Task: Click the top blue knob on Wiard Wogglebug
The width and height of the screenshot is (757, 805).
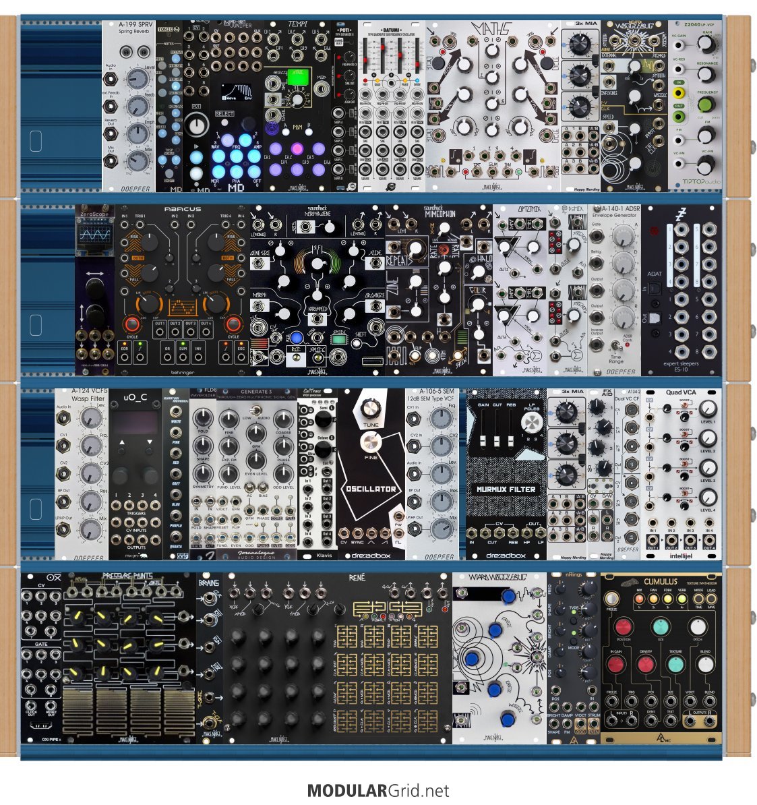Action: pos(508,596)
